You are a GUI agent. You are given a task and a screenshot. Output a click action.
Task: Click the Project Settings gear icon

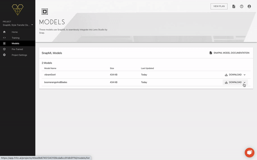[x=4, y=55]
